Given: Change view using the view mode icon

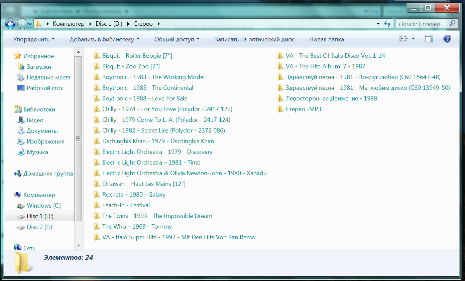Looking at the screenshot, I should tap(403, 39).
